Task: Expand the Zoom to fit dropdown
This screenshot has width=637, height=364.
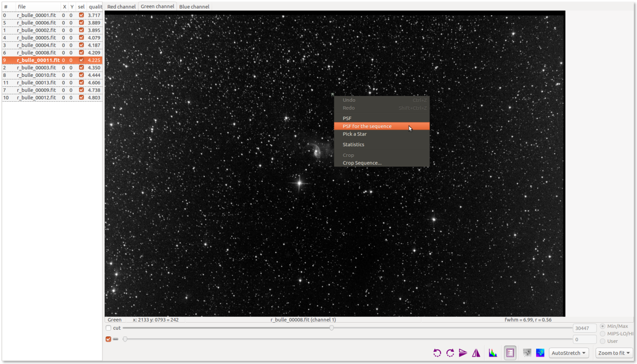Action: click(614, 353)
